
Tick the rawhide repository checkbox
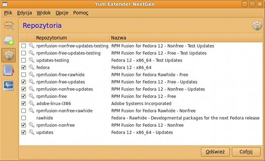coord(23,118)
